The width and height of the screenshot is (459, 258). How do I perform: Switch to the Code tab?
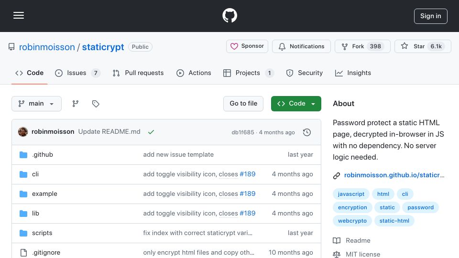tap(29, 73)
